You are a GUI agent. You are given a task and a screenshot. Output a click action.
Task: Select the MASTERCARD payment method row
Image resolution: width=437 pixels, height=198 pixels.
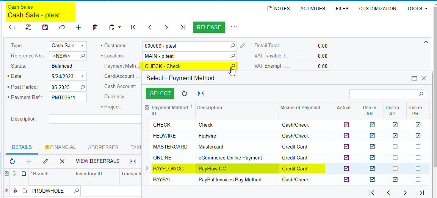[287, 147]
